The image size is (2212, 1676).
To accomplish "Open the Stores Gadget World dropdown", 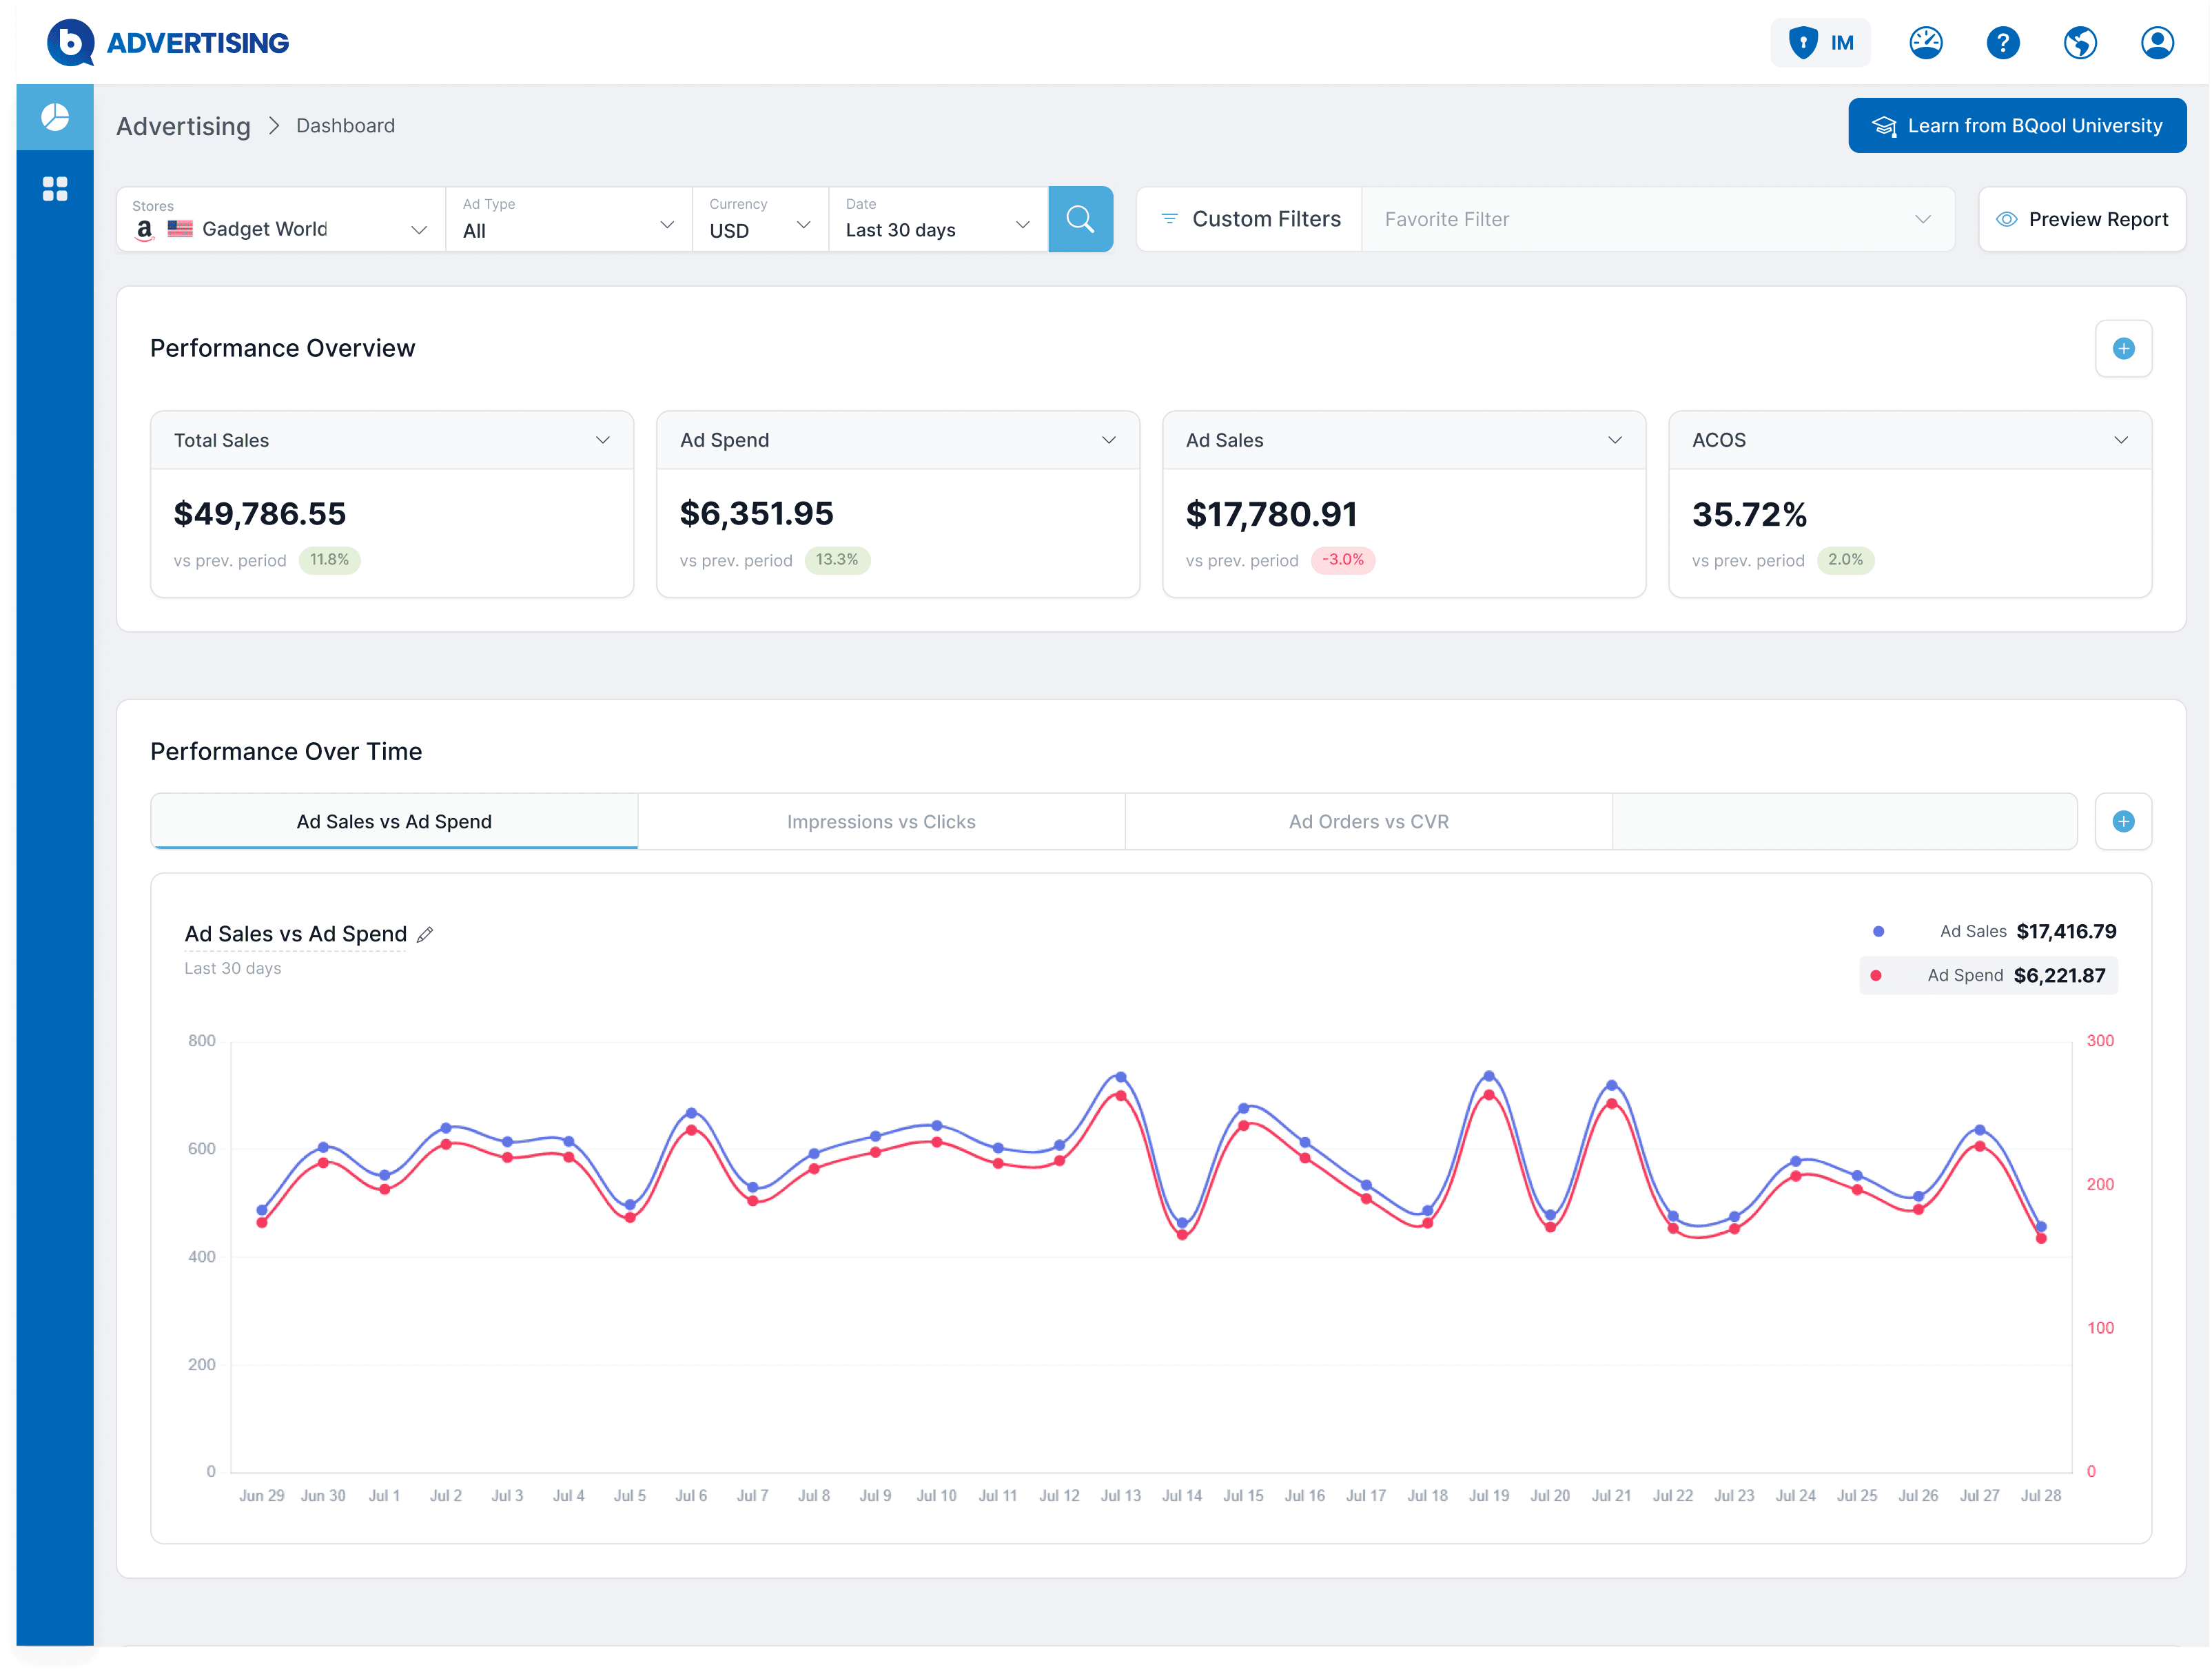I will coord(281,219).
